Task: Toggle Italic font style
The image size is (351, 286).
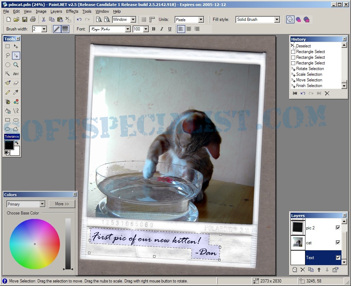Action: click(x=162, y=29)
